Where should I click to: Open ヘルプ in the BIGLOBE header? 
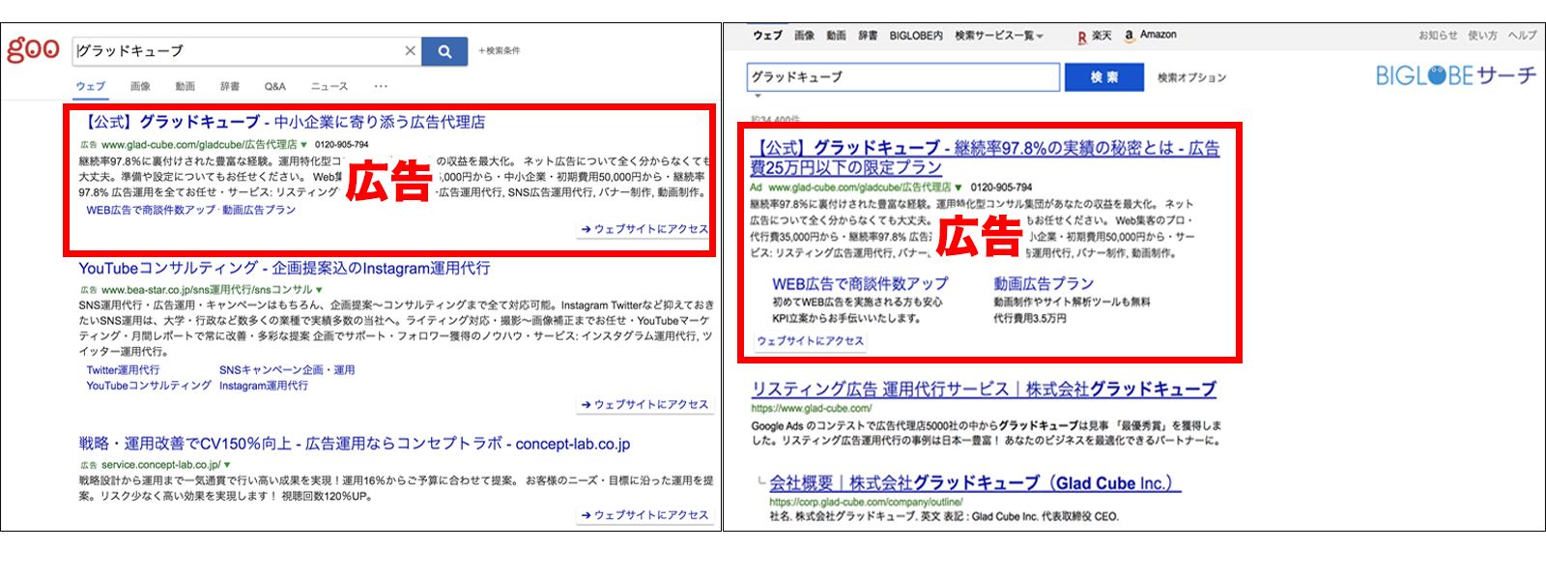pyautogui.click(x=1522, y=36)
